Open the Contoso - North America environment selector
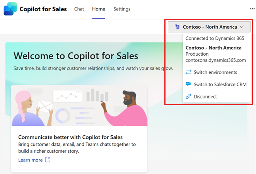 [209, 27]
